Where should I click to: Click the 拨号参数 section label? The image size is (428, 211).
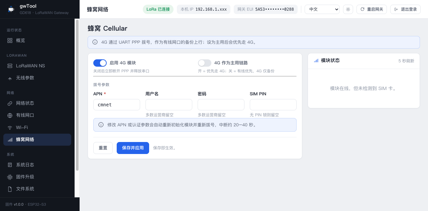(x=101, y=85)
